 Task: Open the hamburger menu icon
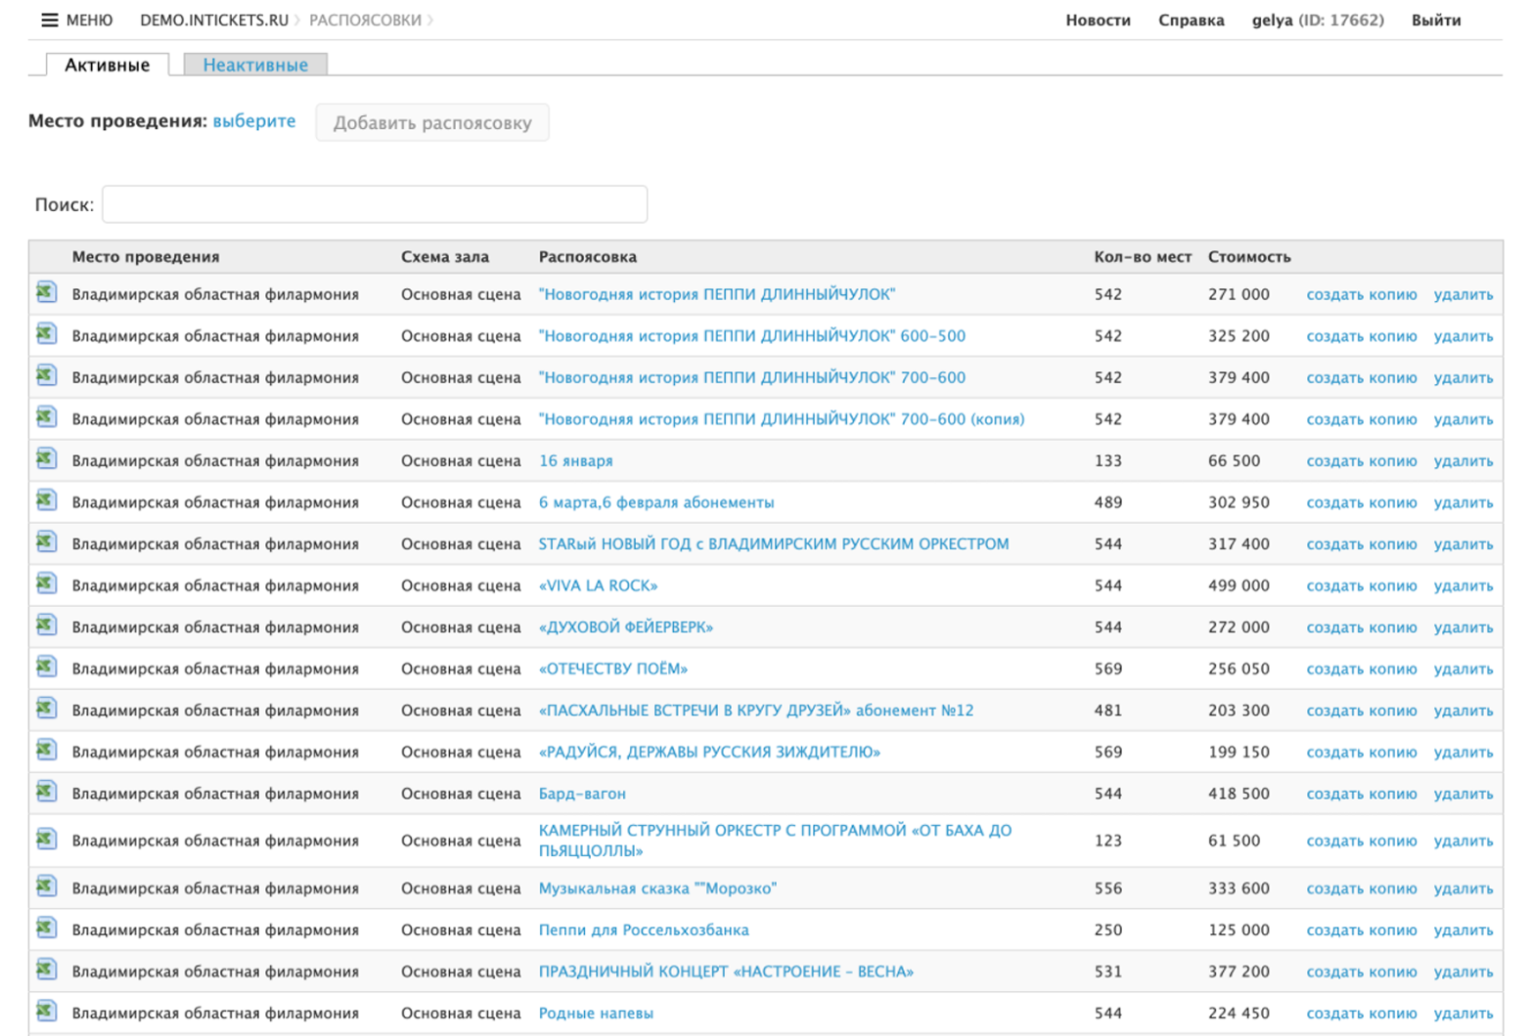(x=49, y=20)
